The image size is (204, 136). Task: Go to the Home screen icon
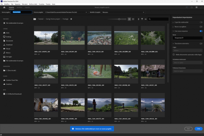(x=4, y=7)
